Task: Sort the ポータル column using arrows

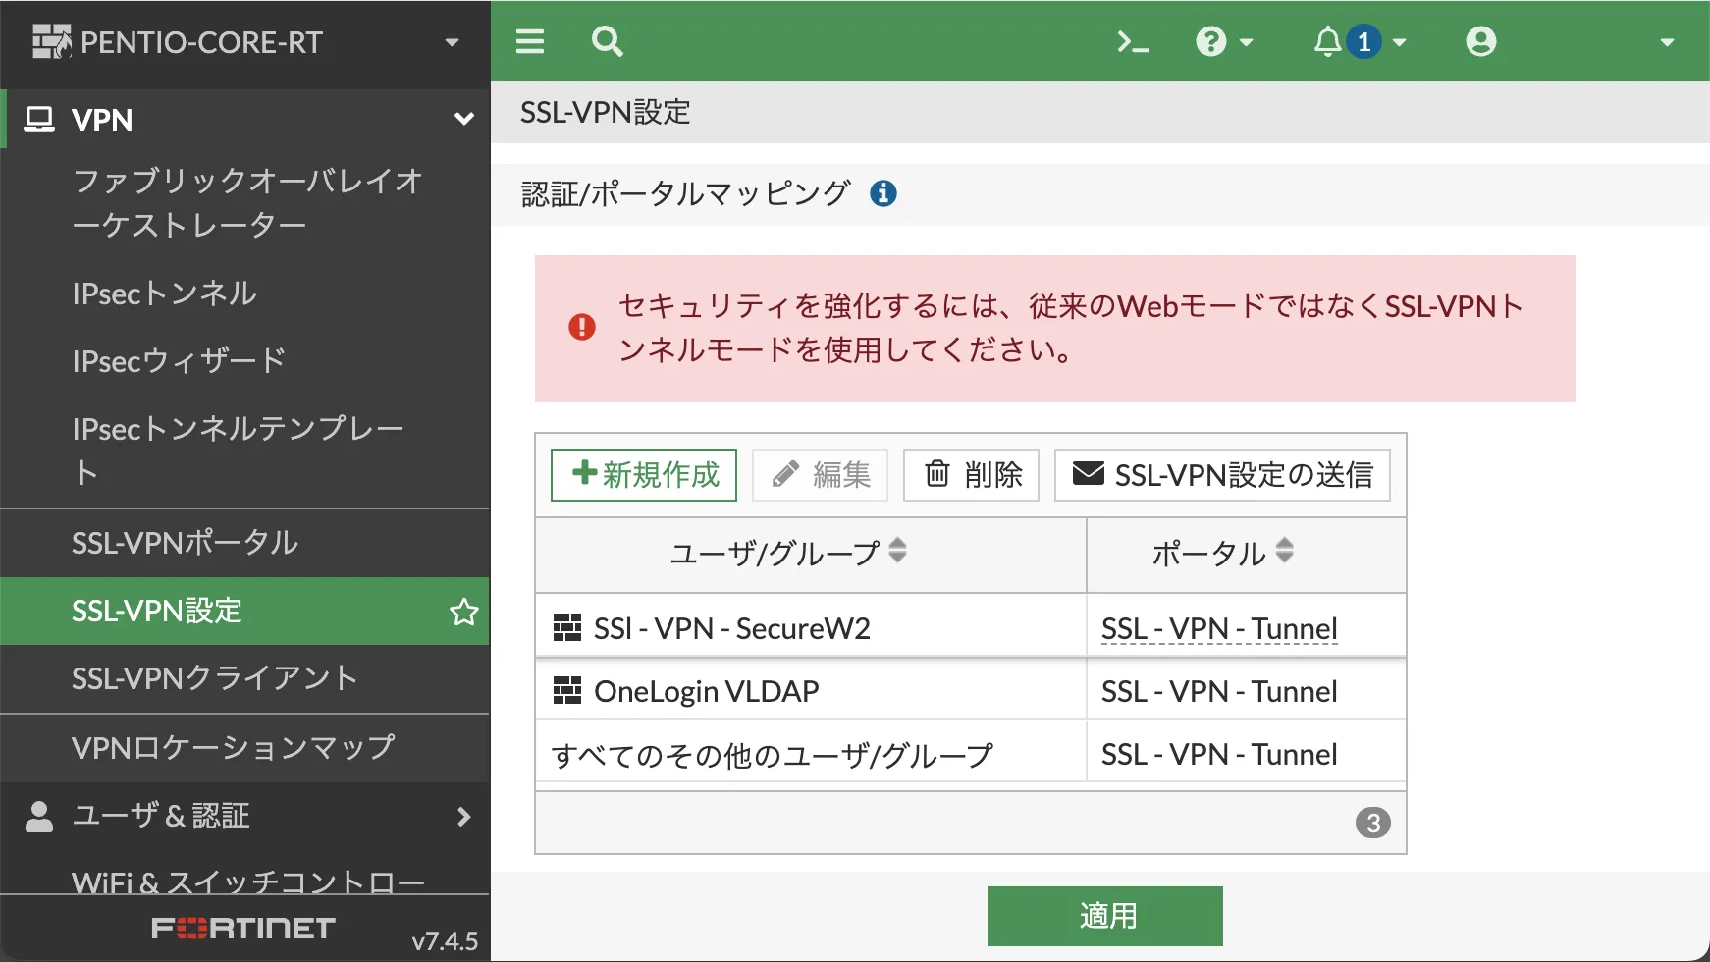Action: [1284, 551]
